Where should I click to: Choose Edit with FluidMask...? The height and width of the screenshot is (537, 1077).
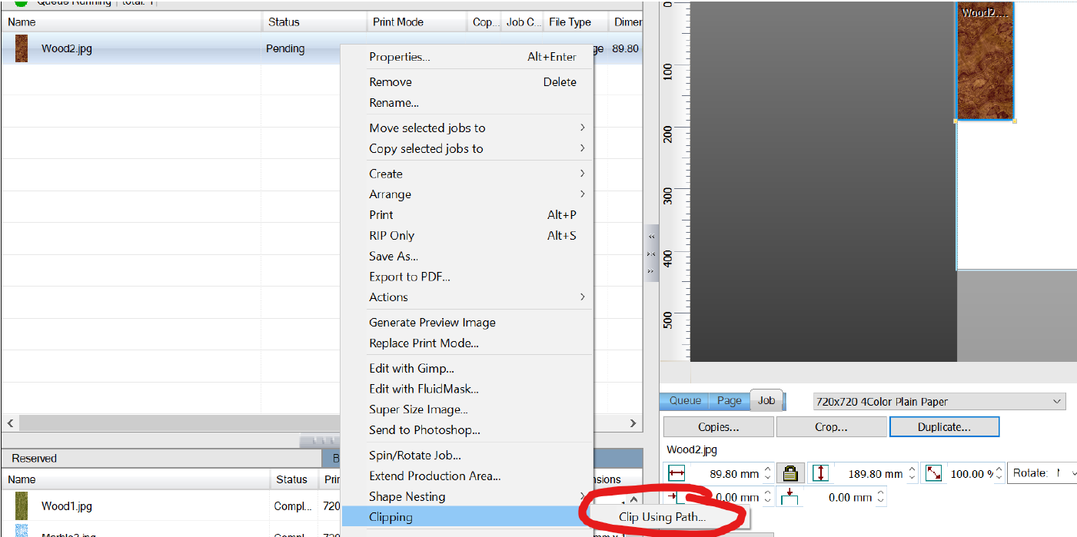click(x=467, y=389)
